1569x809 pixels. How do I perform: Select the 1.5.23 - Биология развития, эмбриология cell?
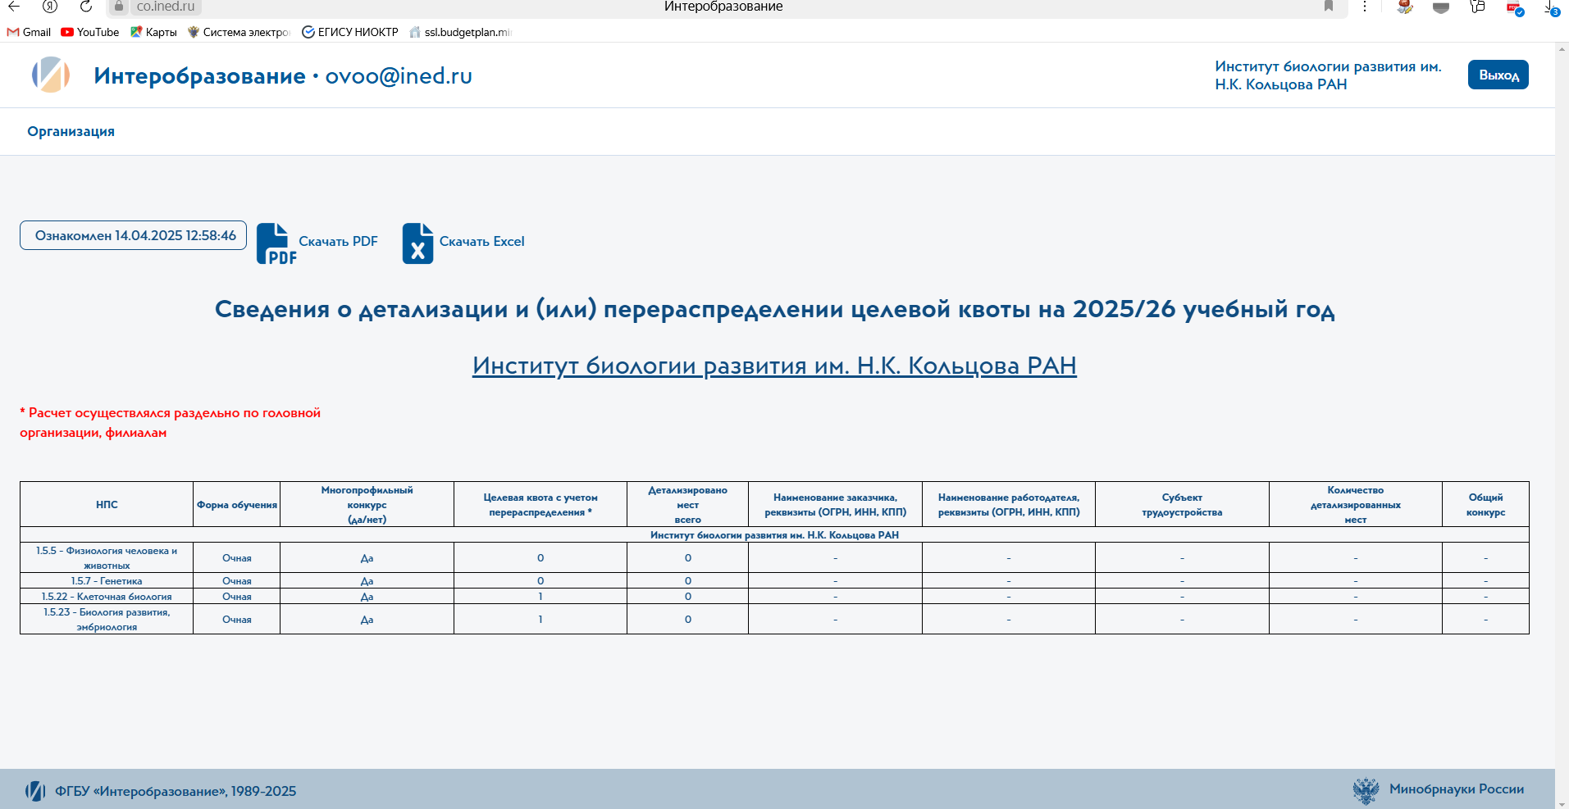(107, 619)
